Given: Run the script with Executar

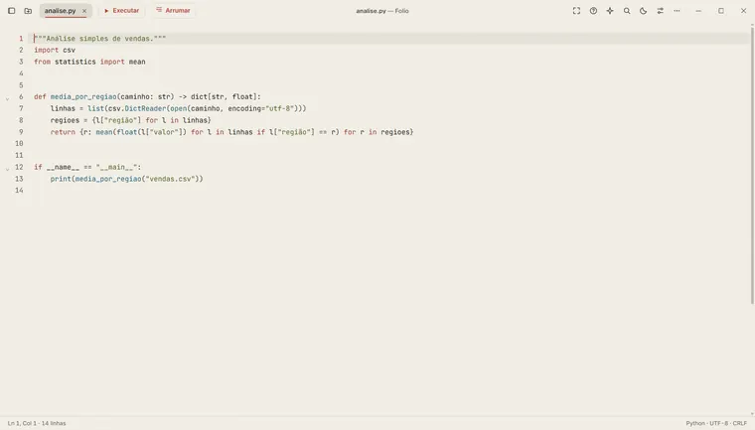Looking at the screenshot, I should coord(122,11).
